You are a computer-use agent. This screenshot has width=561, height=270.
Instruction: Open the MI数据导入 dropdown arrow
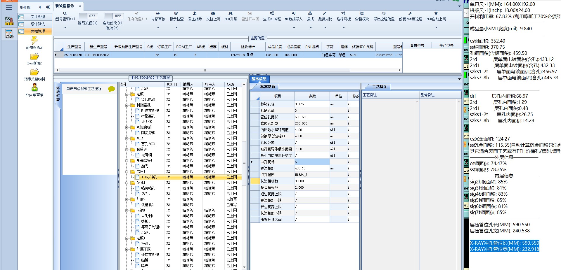[294, 28]
